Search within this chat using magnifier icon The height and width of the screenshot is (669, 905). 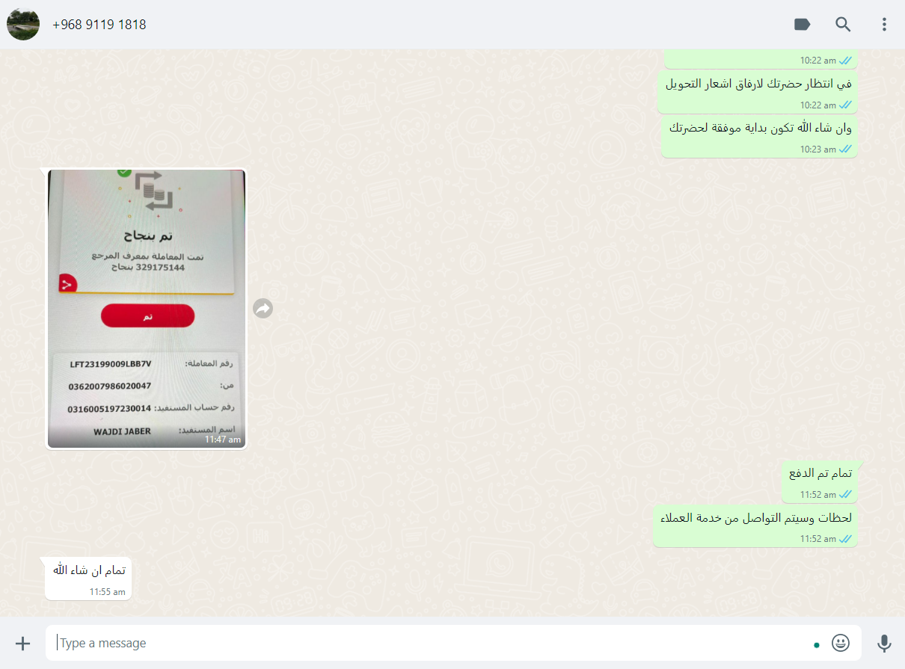(x=843, y=25)
